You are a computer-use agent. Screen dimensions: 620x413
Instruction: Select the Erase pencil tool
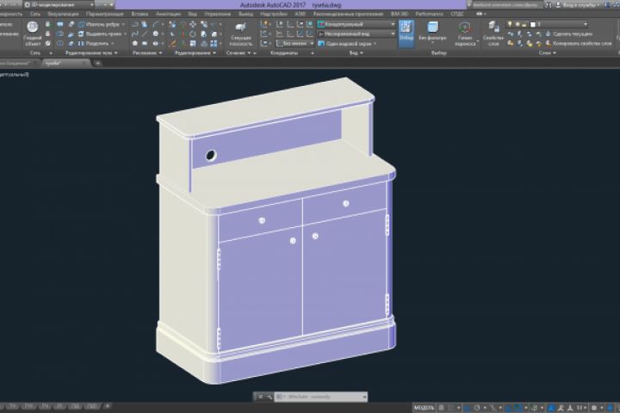coord(172,44)
